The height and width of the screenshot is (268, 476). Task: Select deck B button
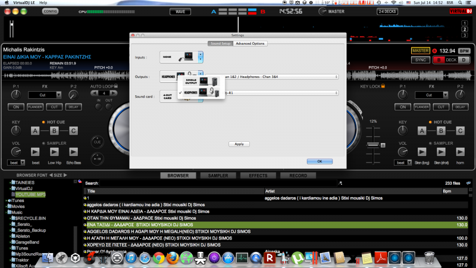coord(439,60)
